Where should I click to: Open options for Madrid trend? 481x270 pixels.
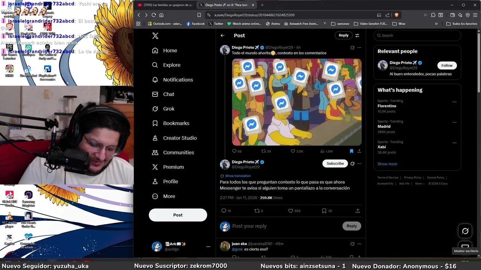(x=454, y=122)
